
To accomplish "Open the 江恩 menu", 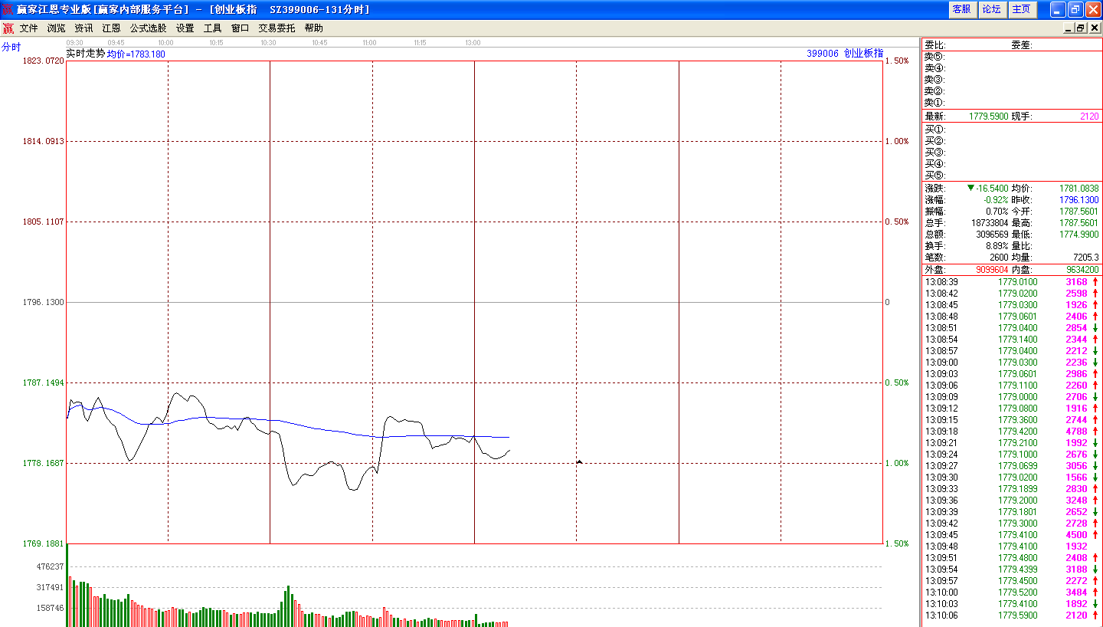I will click(x=112, y=28).
